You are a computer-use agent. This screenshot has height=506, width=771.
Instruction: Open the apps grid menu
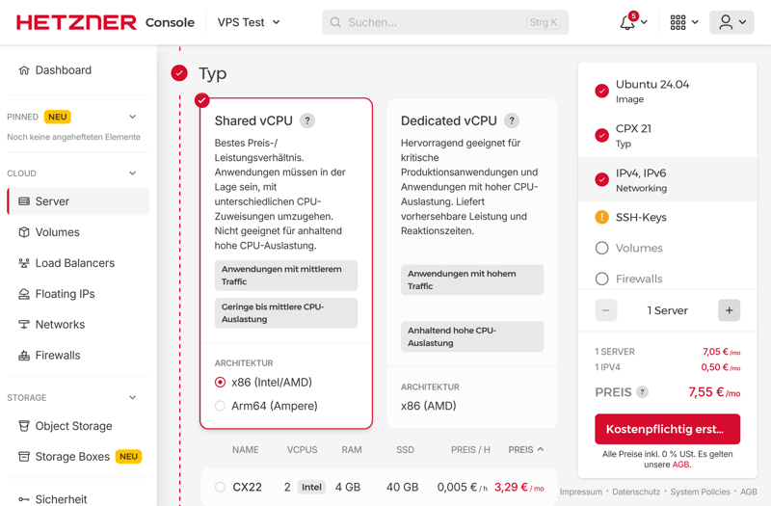point(678,22)
